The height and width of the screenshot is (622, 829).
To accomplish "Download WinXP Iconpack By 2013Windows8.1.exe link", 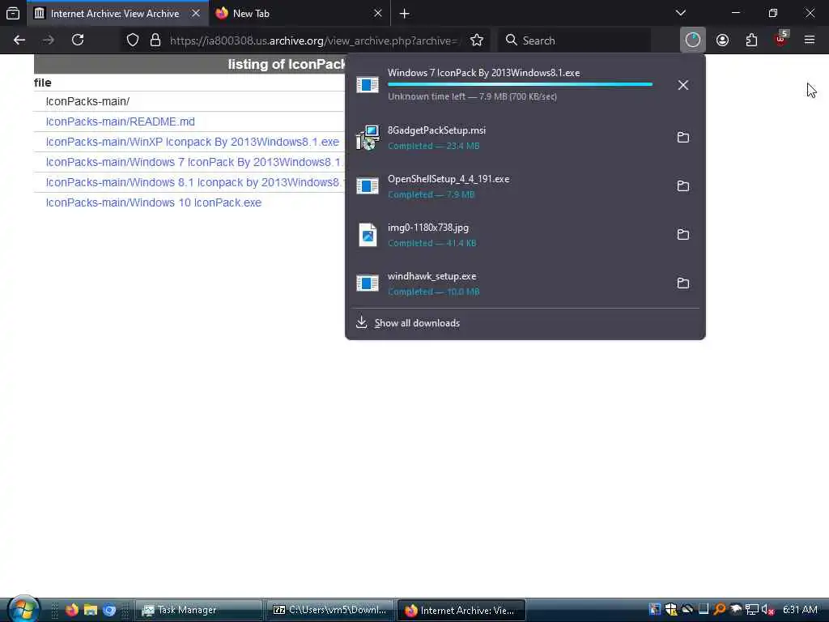I will tap(193, 142).
